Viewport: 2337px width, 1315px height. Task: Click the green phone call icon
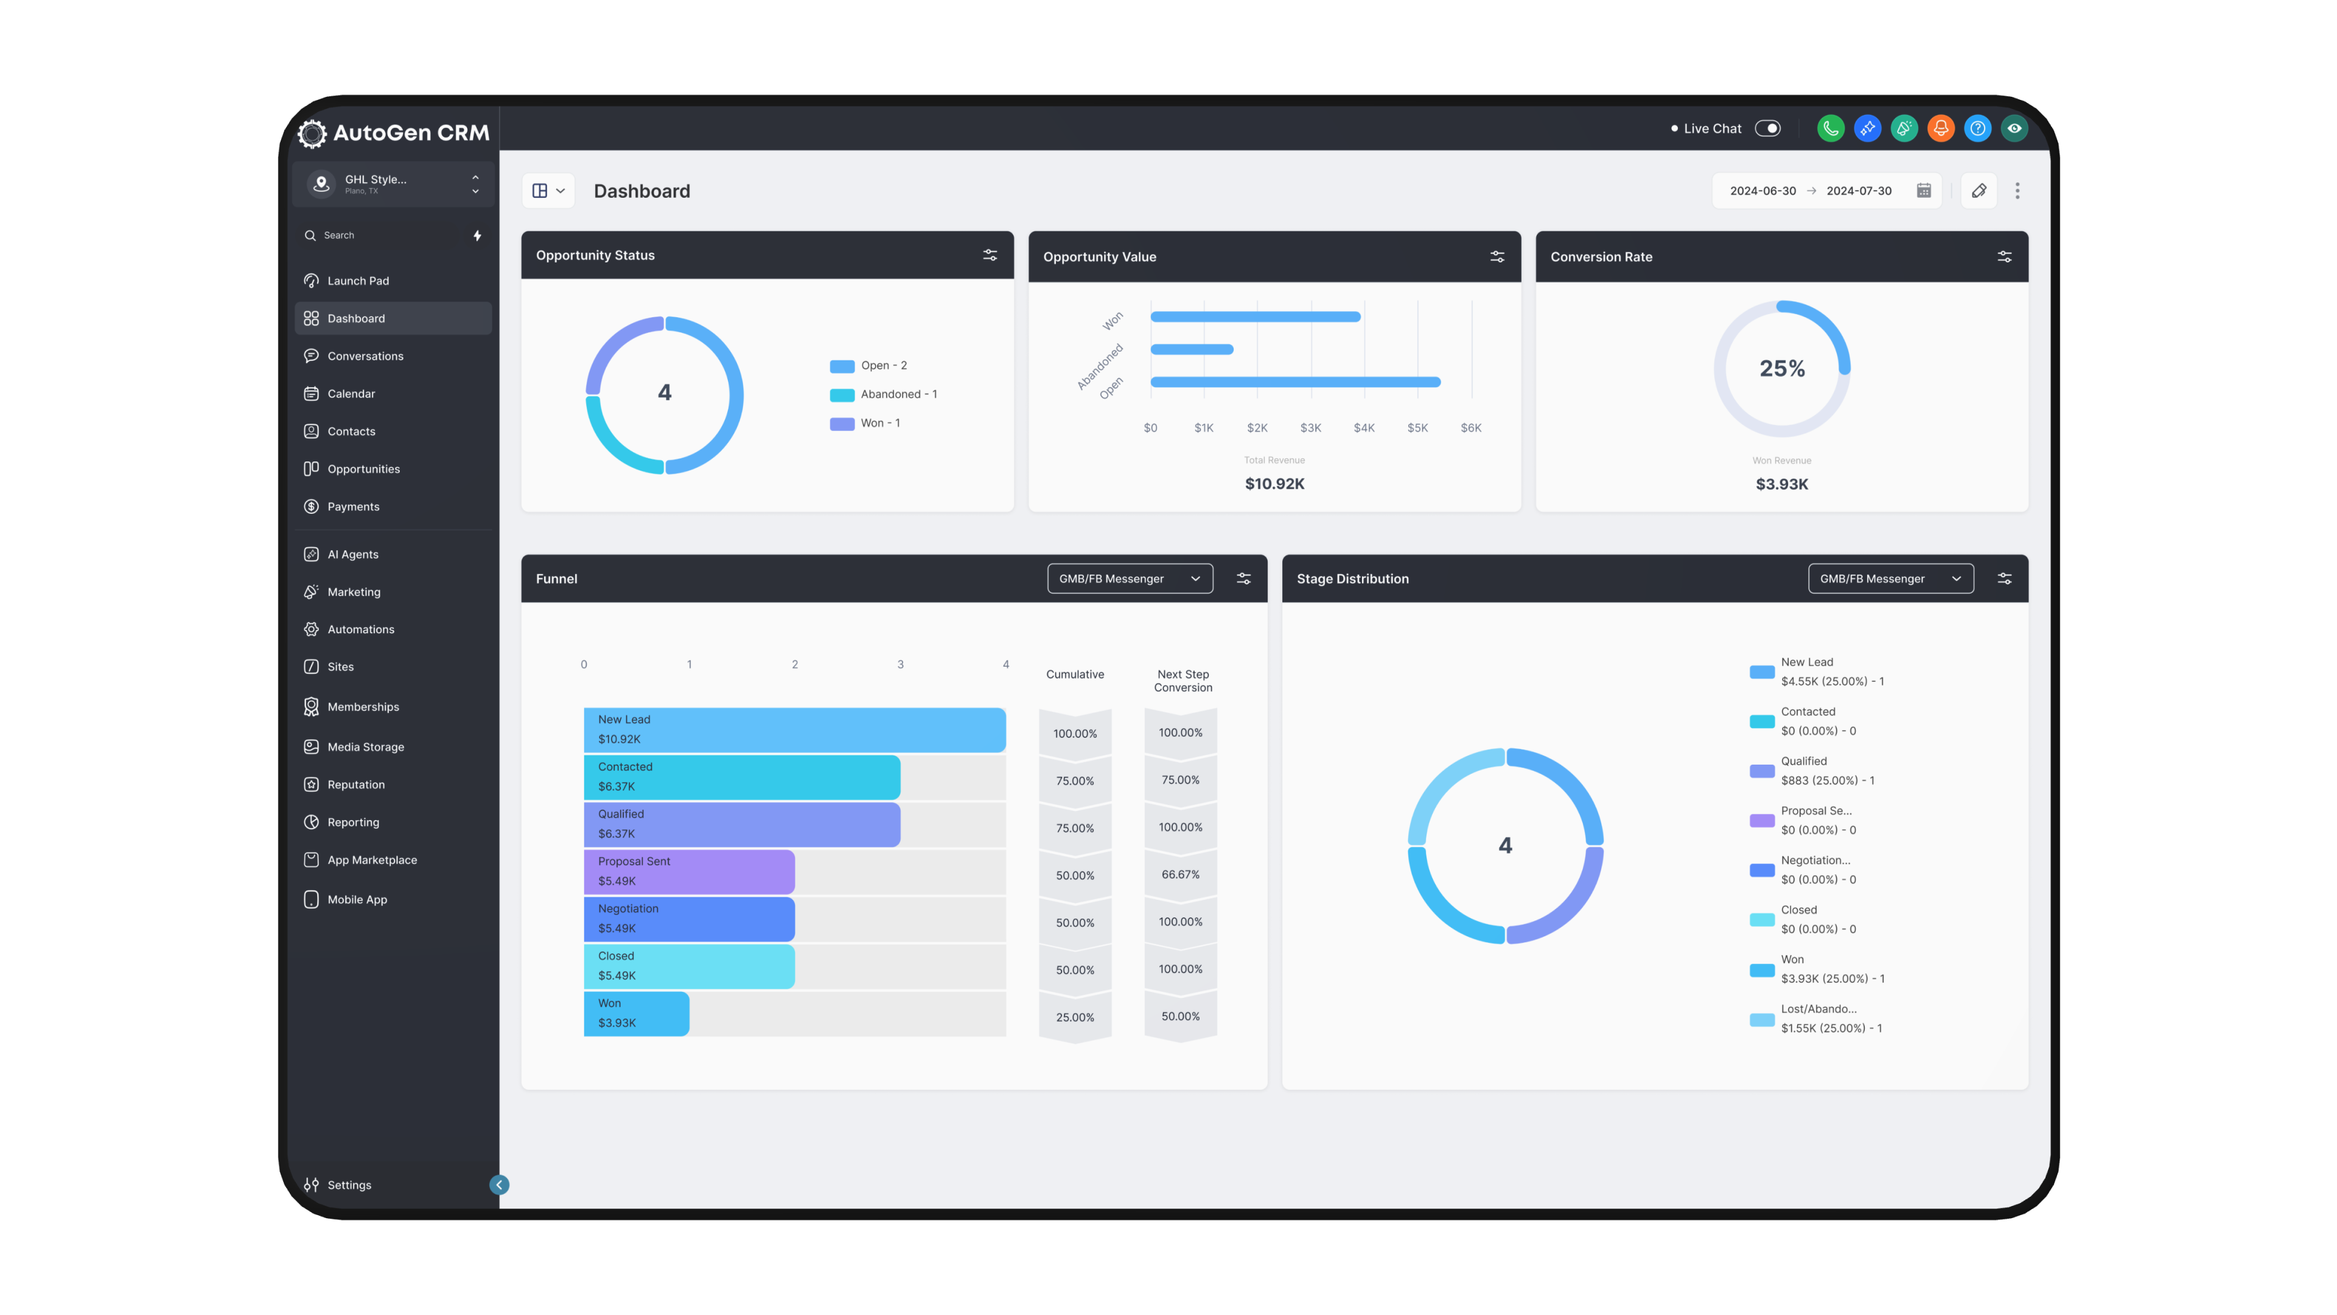point(1830,129)
